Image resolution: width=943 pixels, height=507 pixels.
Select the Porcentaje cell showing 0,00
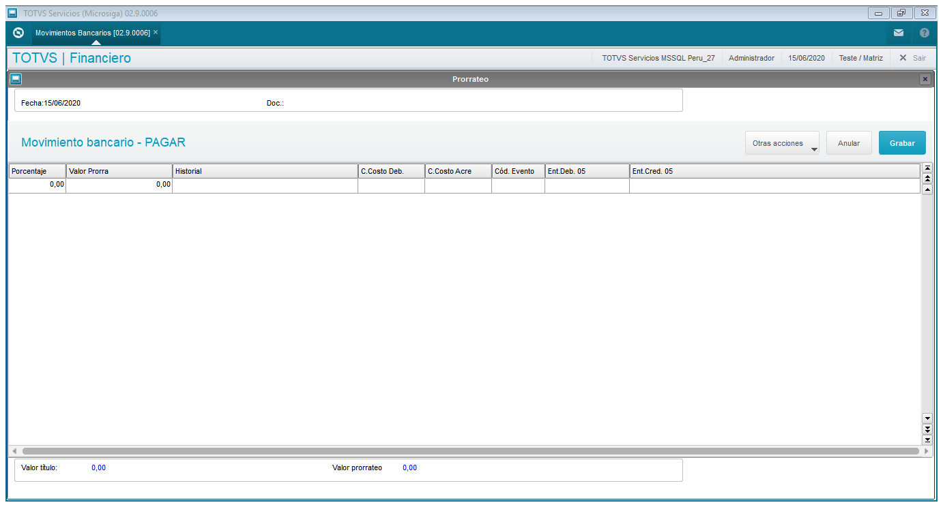[37, 185]
